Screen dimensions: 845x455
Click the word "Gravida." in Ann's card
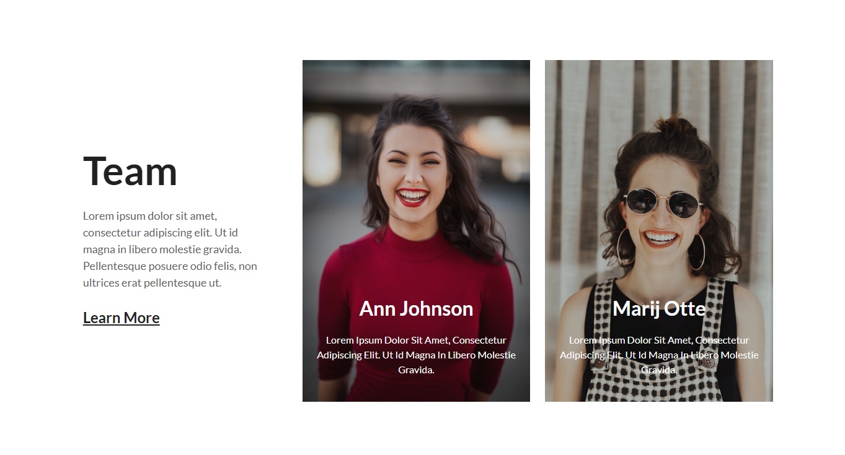pos(416,370)
